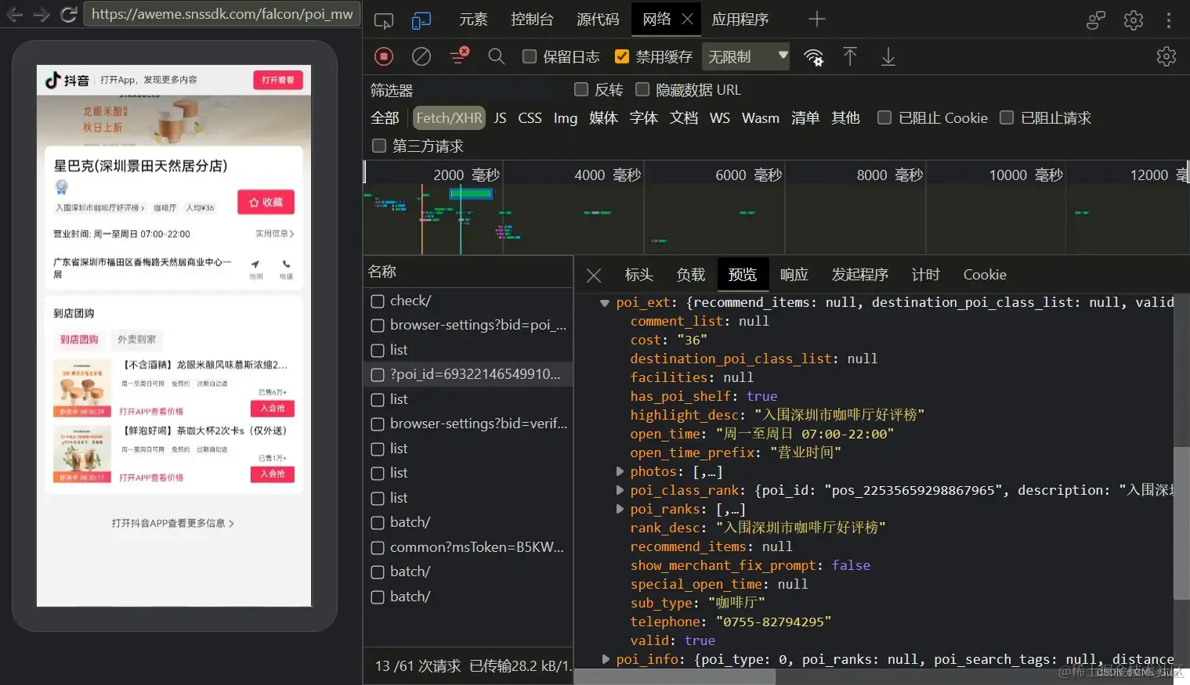Image resolution: width=1190 pixels, height=685 pixels.
Task: Clear the network request log
Action: click(x=421, y=56)
